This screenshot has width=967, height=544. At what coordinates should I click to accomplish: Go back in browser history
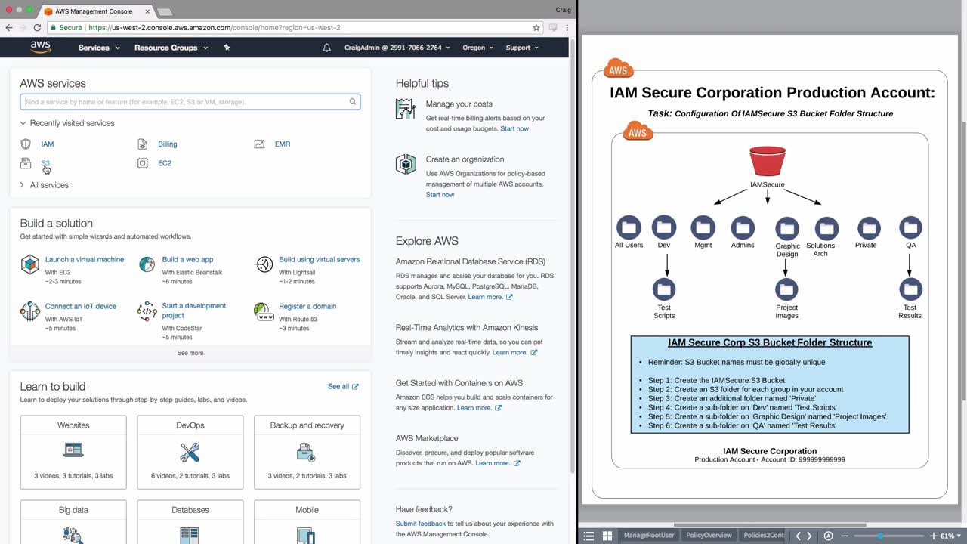coord(9,28)
